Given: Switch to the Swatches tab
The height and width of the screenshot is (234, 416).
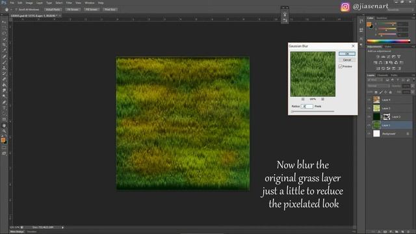Looking at the screenshot, I should [x=382, y=18].
